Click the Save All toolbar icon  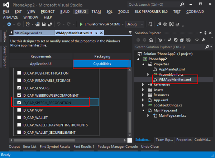point(50,24)
